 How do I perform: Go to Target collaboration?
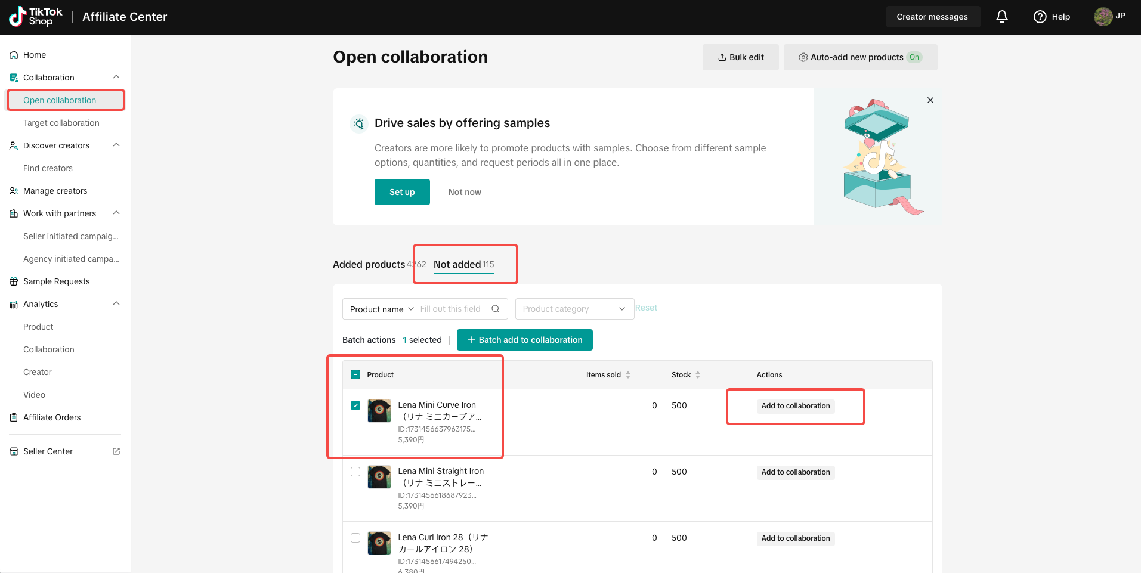(x=61, y=123)
